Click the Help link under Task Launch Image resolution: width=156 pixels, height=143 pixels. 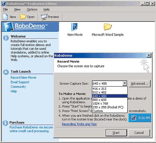pyautogui.click(x=14, y=91)
